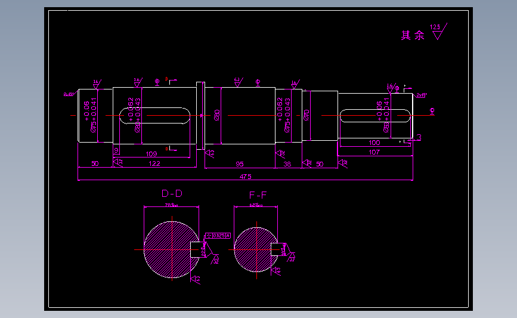This screenshot has width=517, height=318.
Task: Select the 109 keyway length dimension
Action: pyautogui.click(x=151, y=154)
